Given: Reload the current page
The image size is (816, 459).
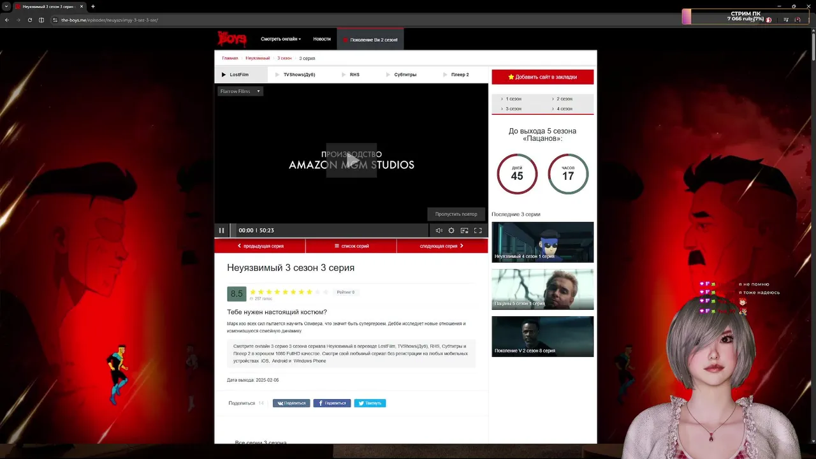Looking at the screenshot, I should [x=29, y=20].
